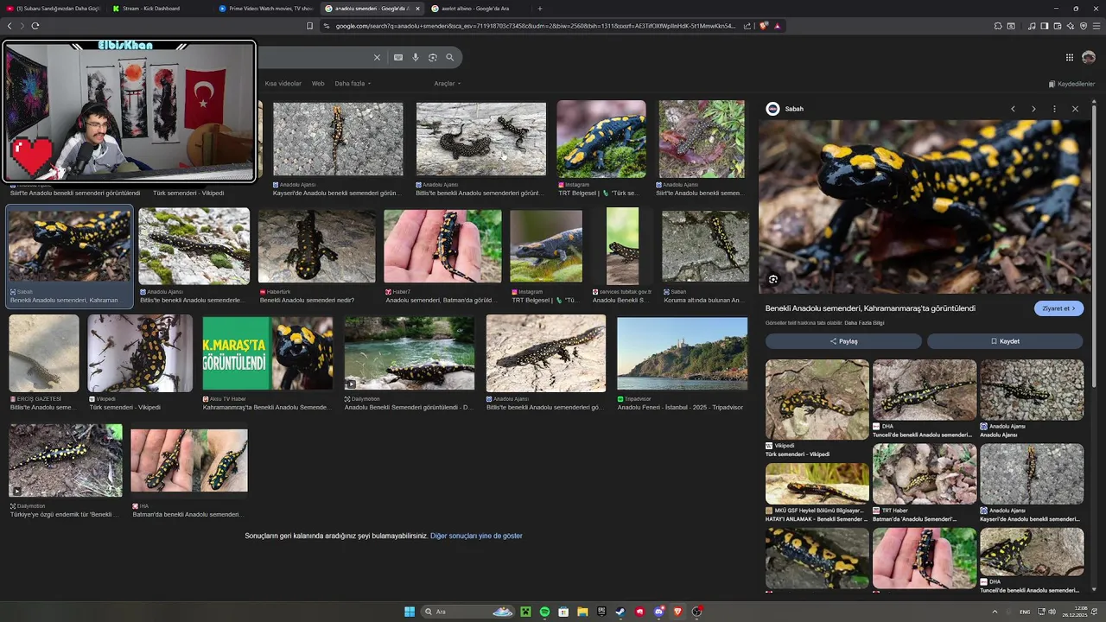1106x622 pixels.
Task: Search inside image with Lens overlay icon
Action: coord(773,279)
